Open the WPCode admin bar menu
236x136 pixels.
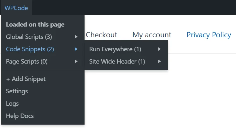point(16,8)
